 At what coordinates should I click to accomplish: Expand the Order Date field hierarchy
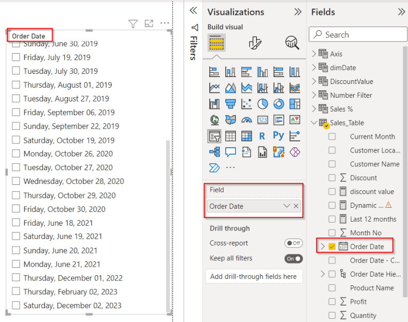(x=322, y=246)
